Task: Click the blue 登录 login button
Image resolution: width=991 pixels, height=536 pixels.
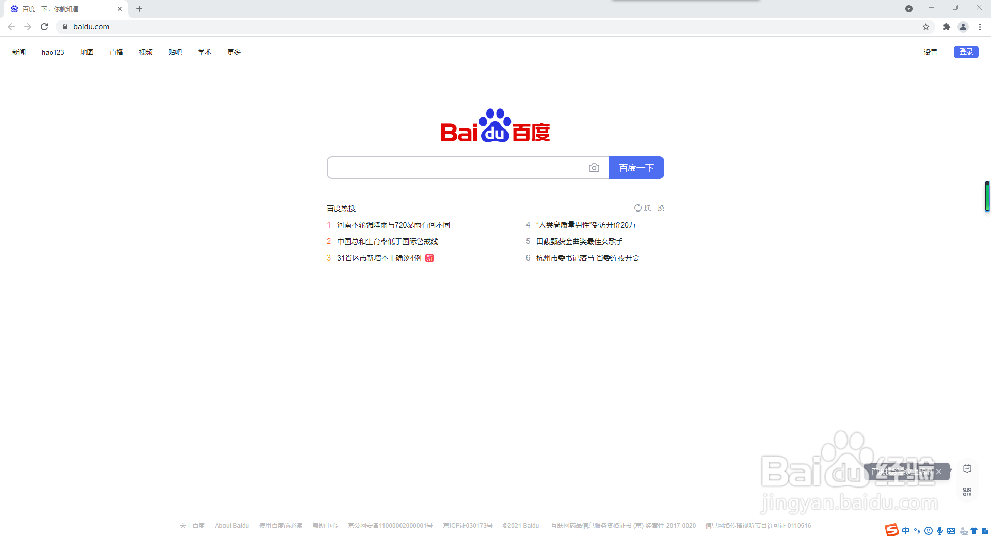Action: (x=966, y=52)
